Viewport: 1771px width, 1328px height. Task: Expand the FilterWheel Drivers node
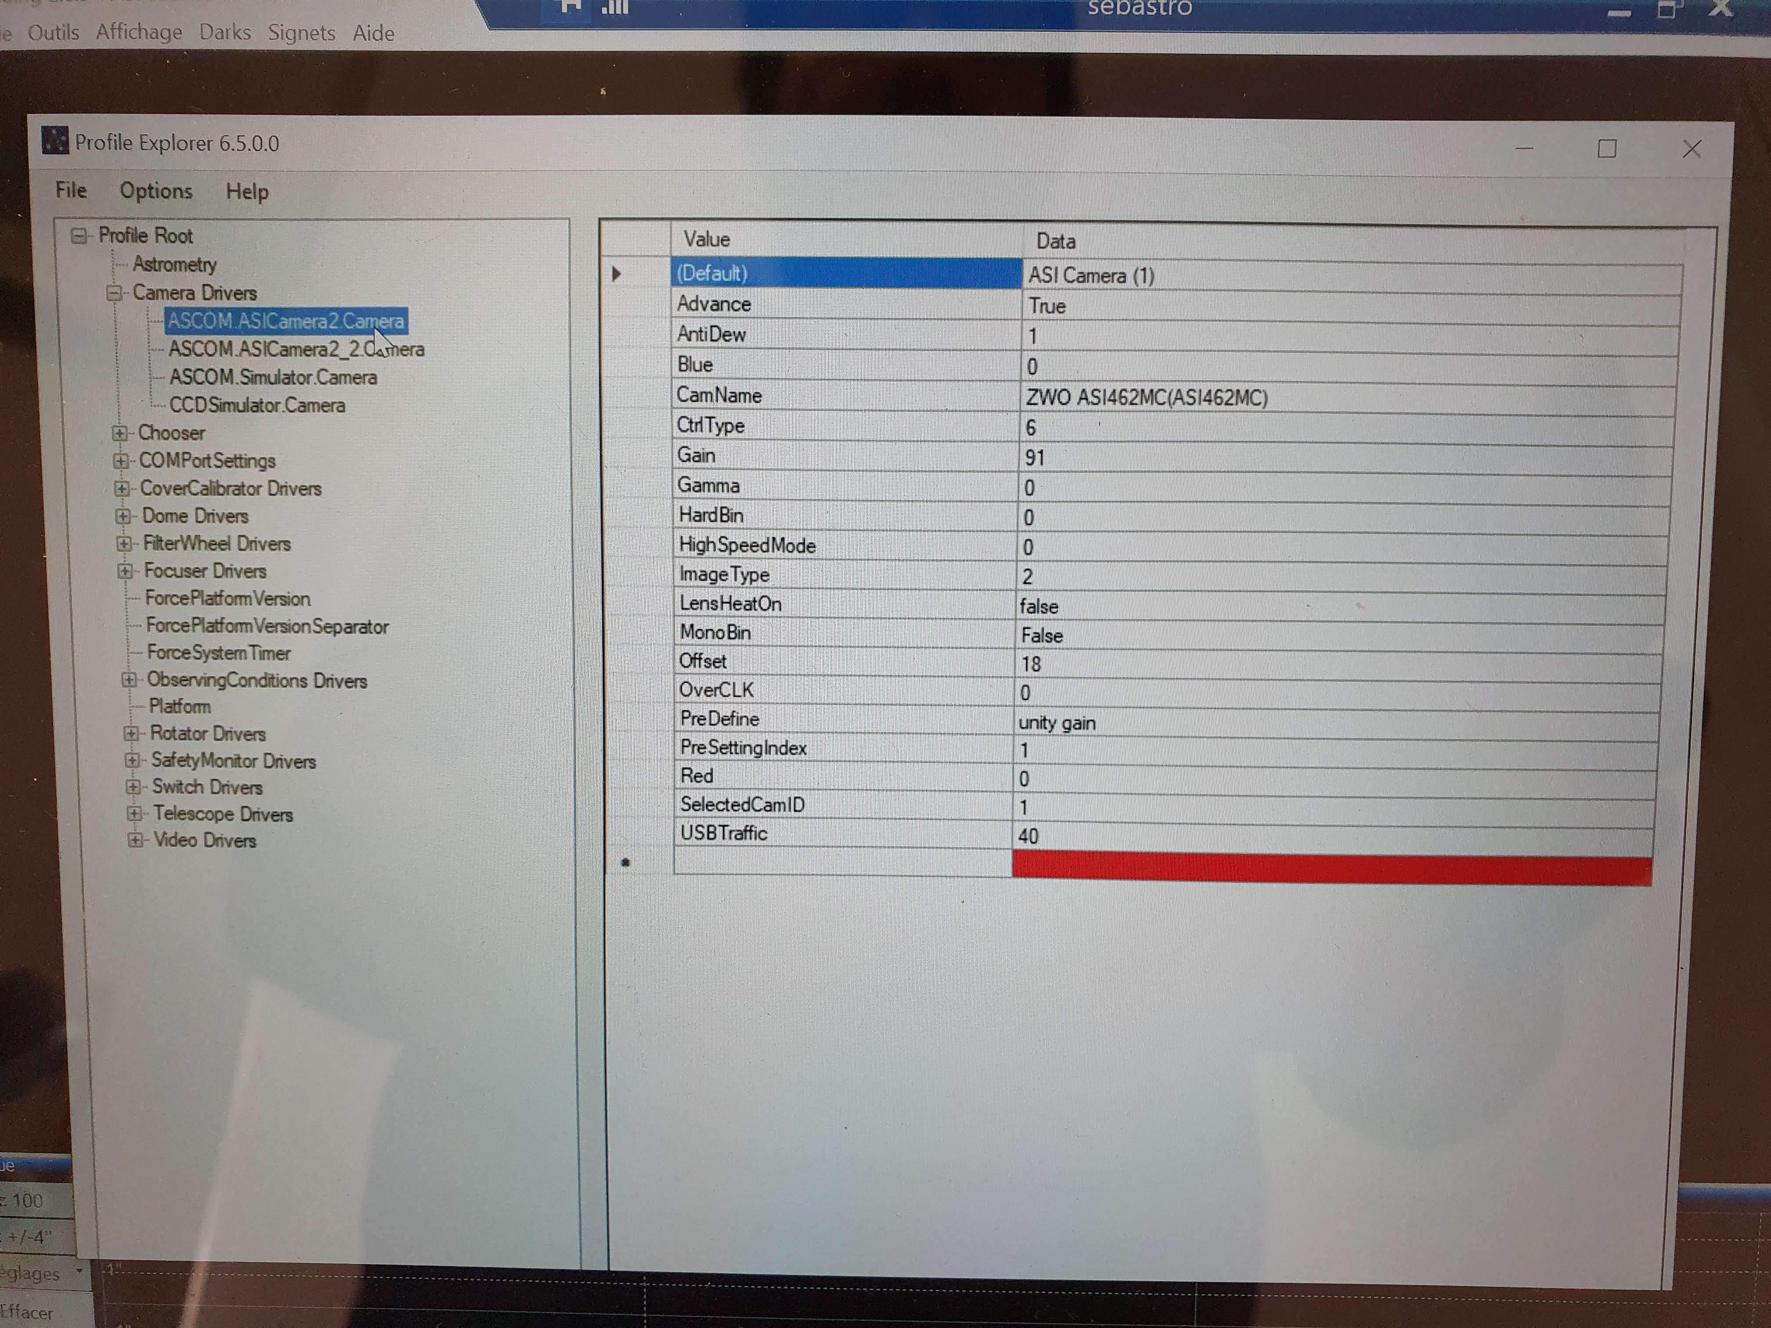124,544
